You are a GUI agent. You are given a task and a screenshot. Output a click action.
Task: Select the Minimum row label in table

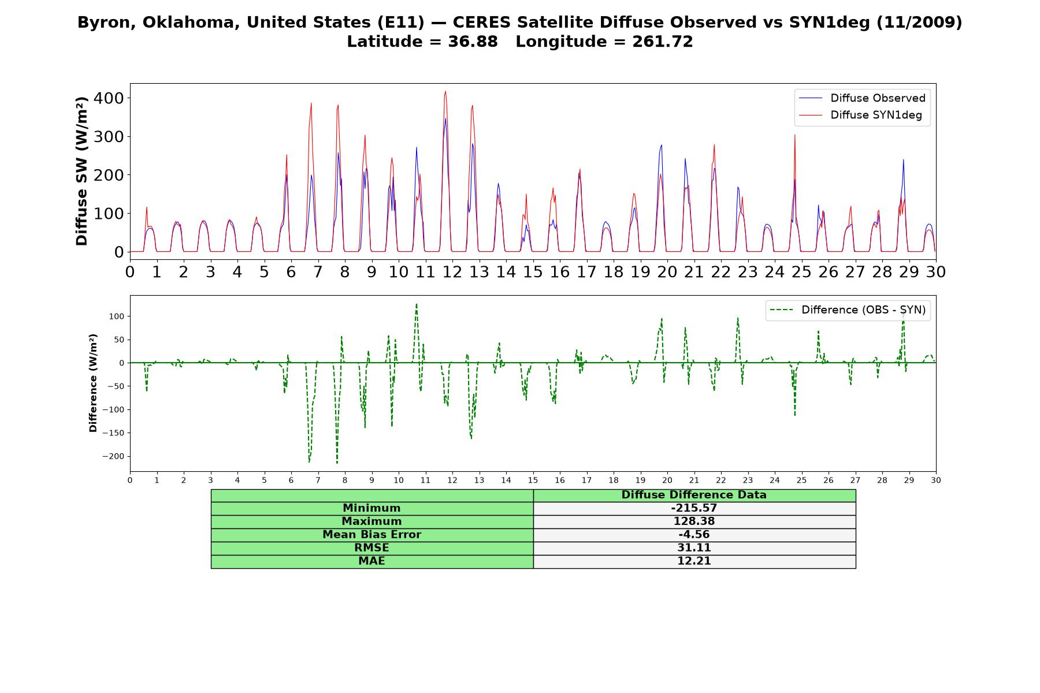(372, 508)
